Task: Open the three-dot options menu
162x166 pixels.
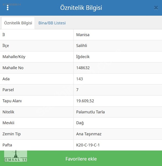Action: (x=7, y=8)
